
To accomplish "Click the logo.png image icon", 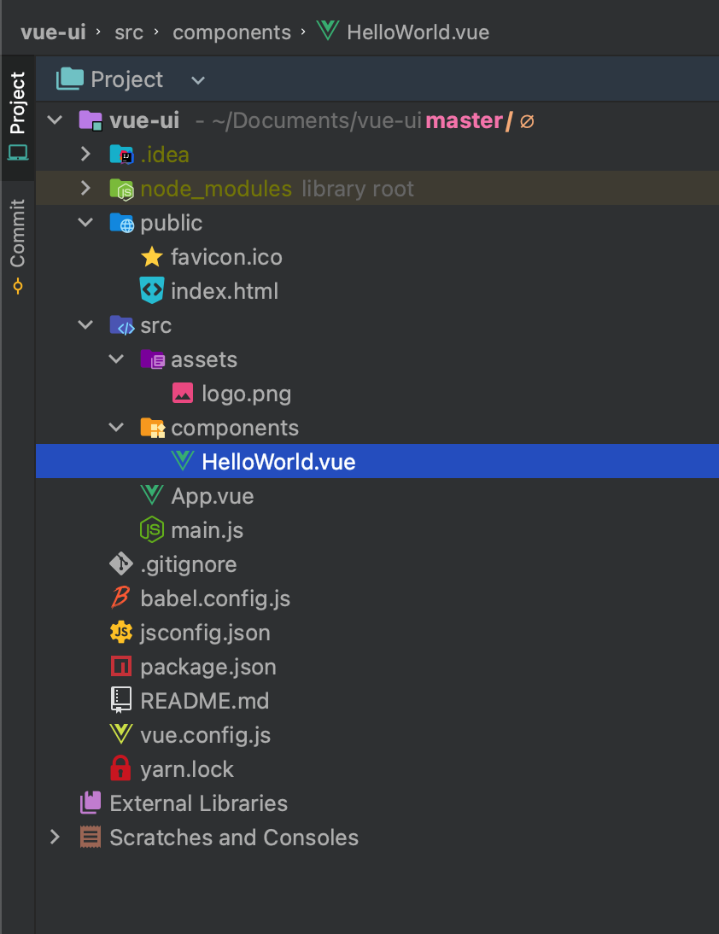I will (183, 393).
